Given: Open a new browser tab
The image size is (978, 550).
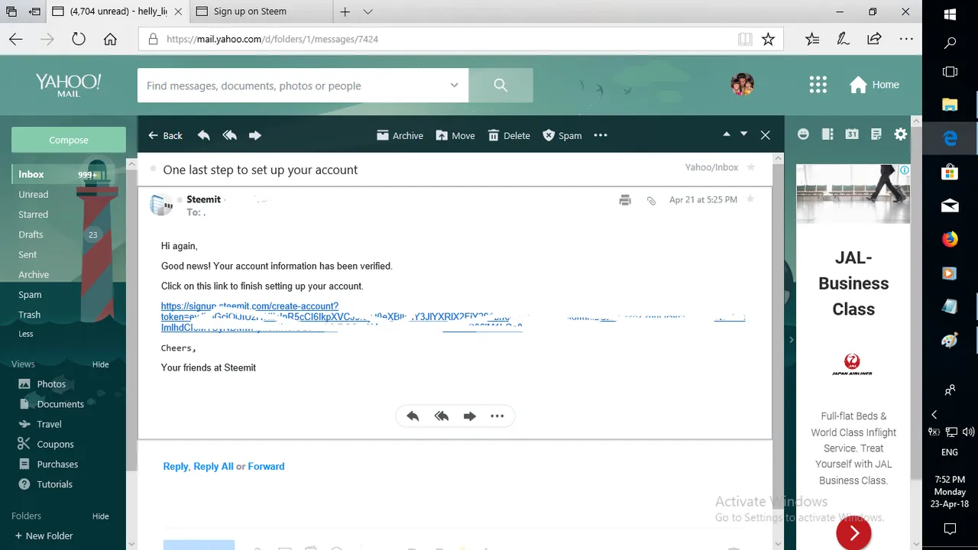Looking at the screenshot, I should tap(345, 11).
